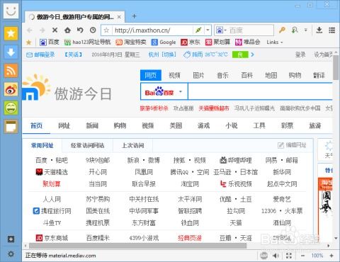The width and height of the screenshot is (340, 262).
Task: Open the 乐视视频 site link
Action: click(236, 184)
